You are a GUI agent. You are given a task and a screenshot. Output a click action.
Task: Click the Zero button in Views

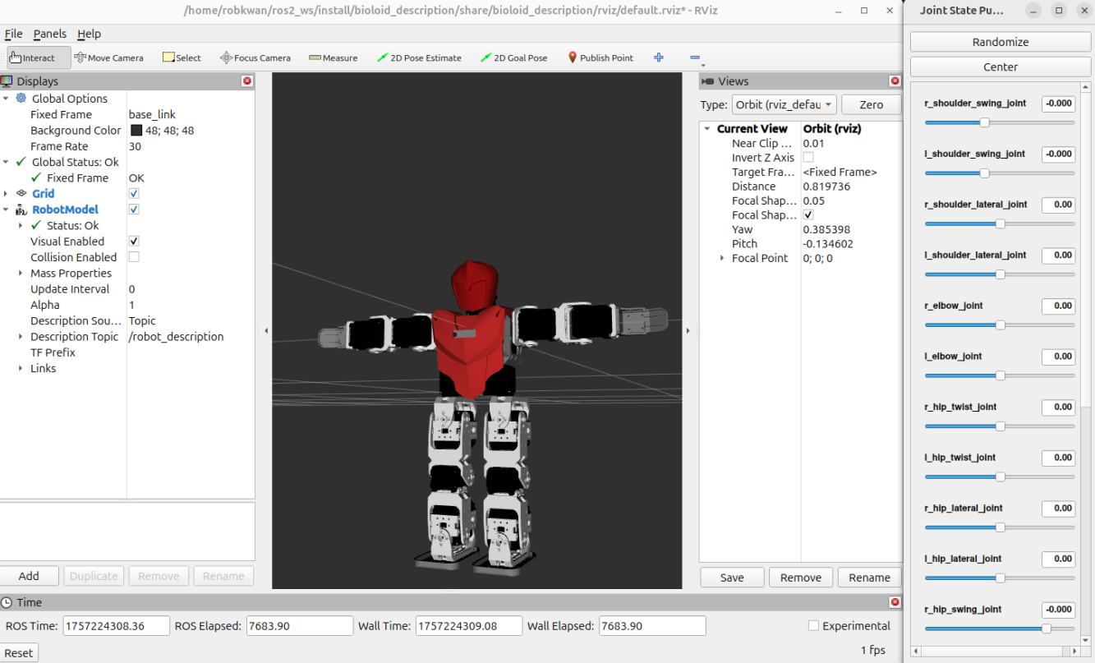coord(871,104)
